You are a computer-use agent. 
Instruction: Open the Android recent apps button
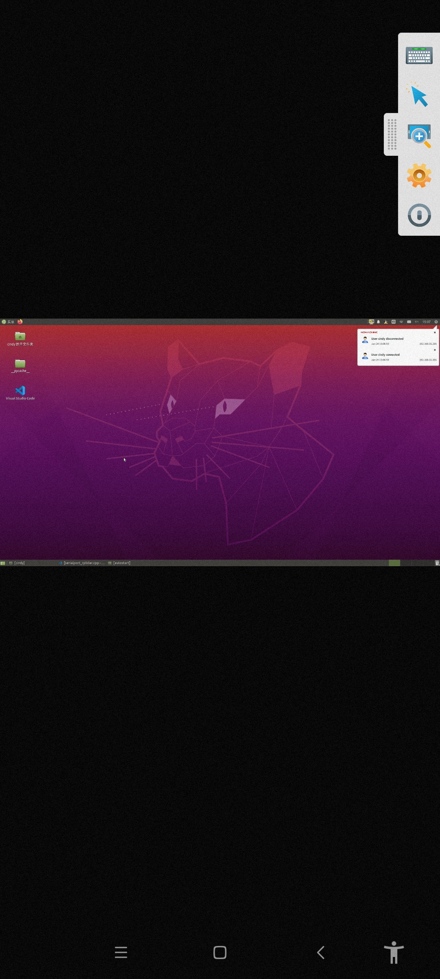(121, 952)
